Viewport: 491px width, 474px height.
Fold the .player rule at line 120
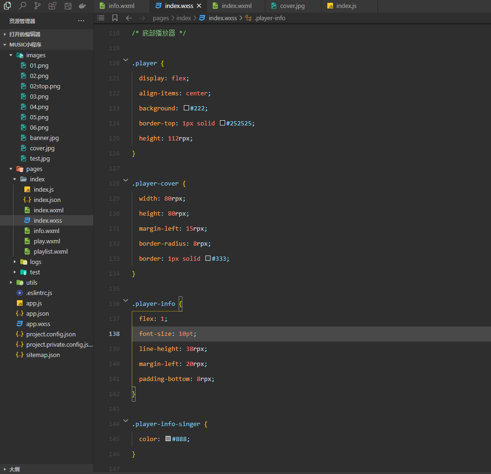pos(125,61)
